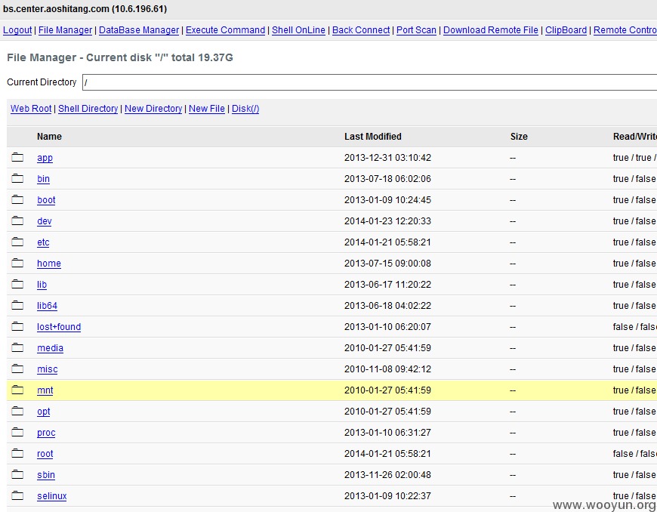Click the Name column header
The height and width of the screenshot is (512, 657).
tap(49, 137)
